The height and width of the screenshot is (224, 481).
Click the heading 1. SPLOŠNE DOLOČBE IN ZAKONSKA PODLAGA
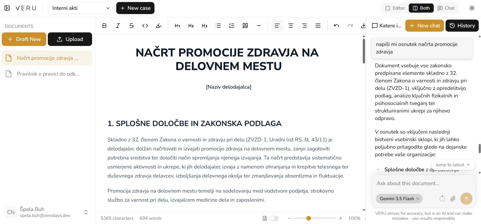(194, 124)
